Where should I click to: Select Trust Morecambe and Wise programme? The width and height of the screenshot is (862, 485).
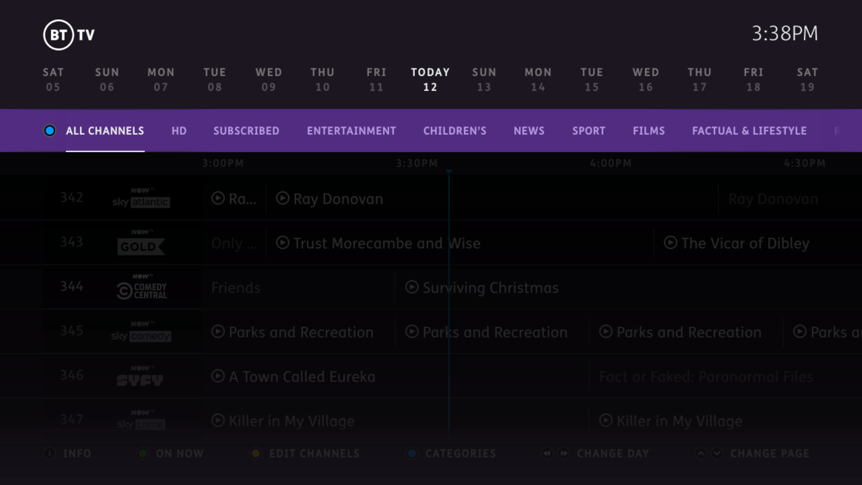[386, 243]
